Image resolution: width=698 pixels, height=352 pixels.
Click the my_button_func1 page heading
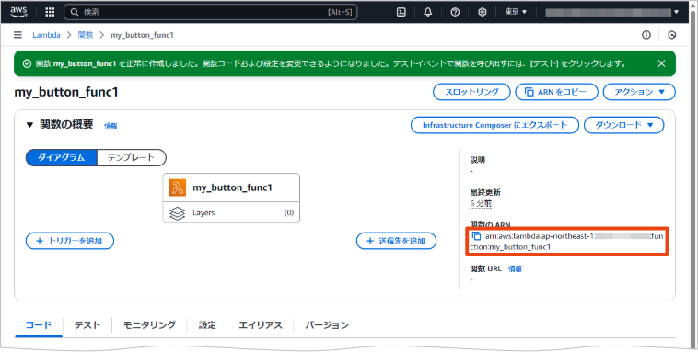(x=66, y=92)
